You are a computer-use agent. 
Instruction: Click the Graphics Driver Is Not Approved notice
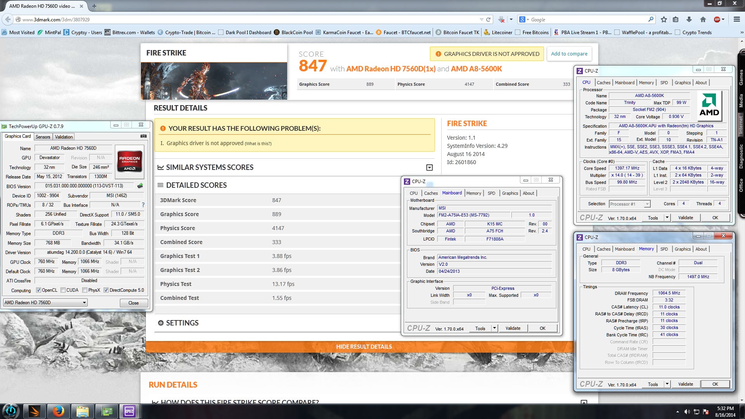tap(487, 54)
